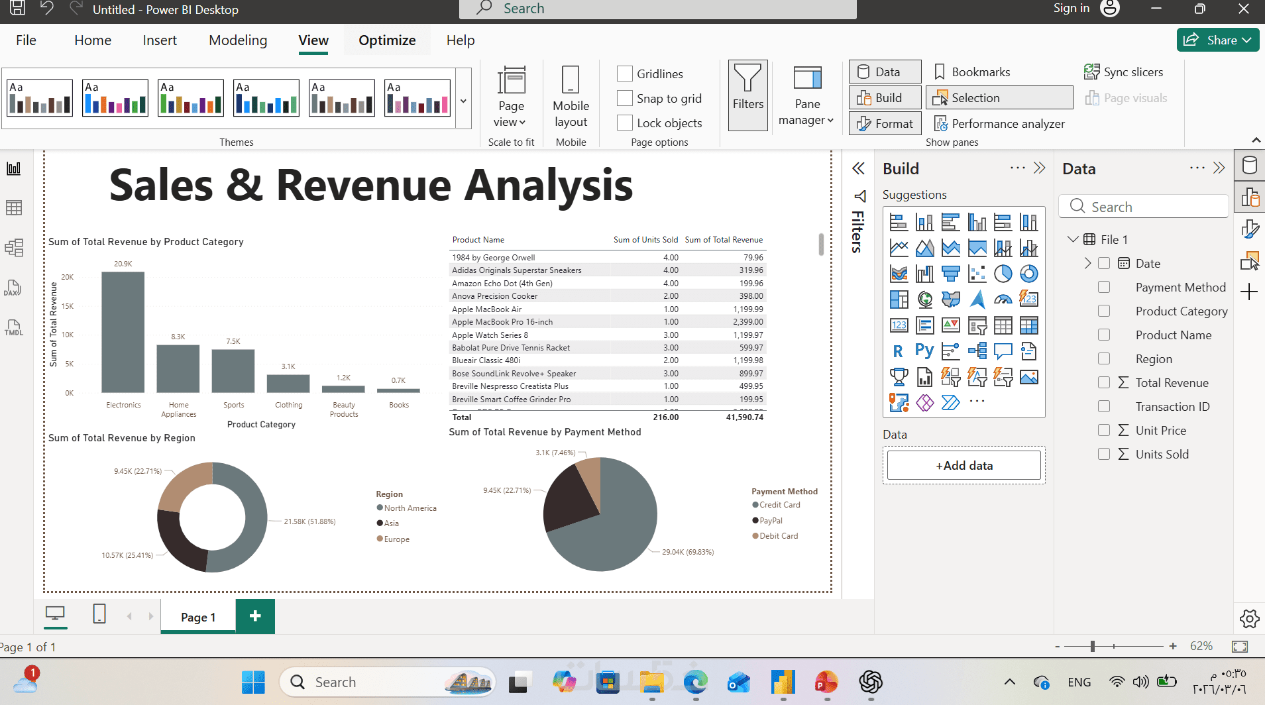Zoom out with the minus button
This screenshot has width=1265, height=705.
pyautogui.click(x=1058, y=646)
